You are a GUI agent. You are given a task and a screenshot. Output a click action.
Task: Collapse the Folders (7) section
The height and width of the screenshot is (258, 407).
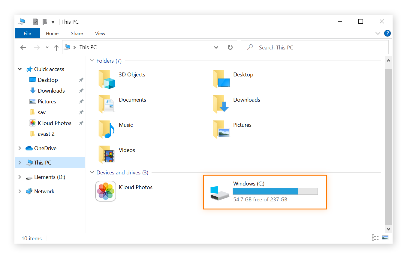[x=92, y=61]
